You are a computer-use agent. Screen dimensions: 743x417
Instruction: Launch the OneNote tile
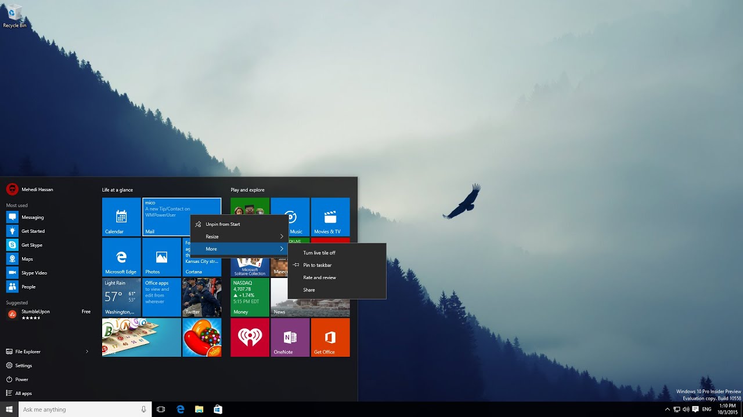tap(290, 337)
